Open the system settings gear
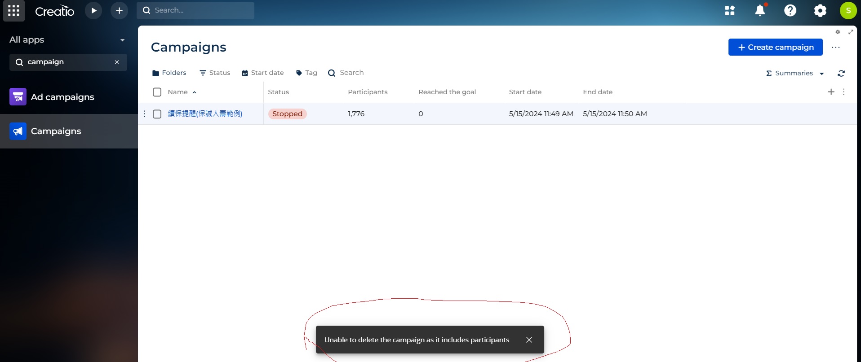 [x=820, y=10]
